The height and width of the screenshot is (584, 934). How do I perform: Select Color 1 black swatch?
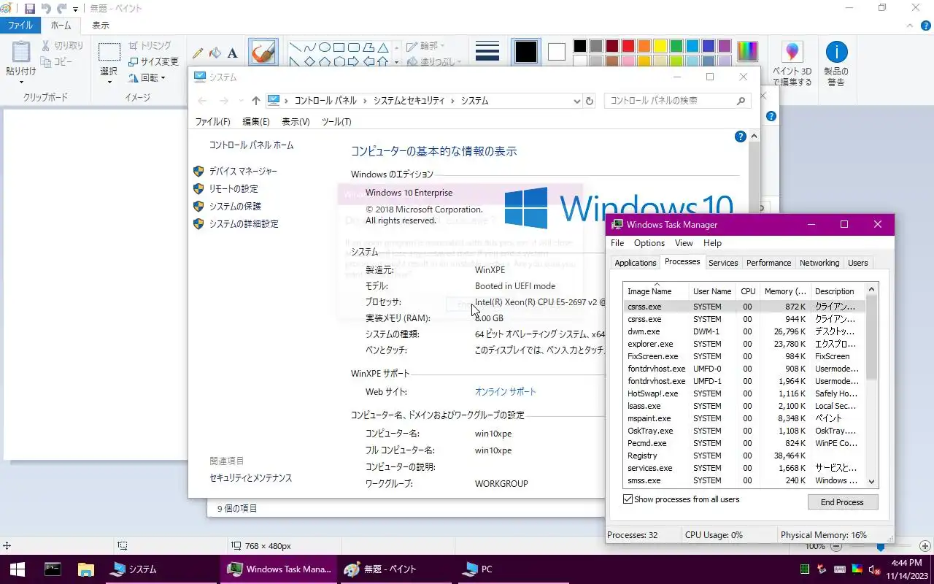(x=525, y=52)
